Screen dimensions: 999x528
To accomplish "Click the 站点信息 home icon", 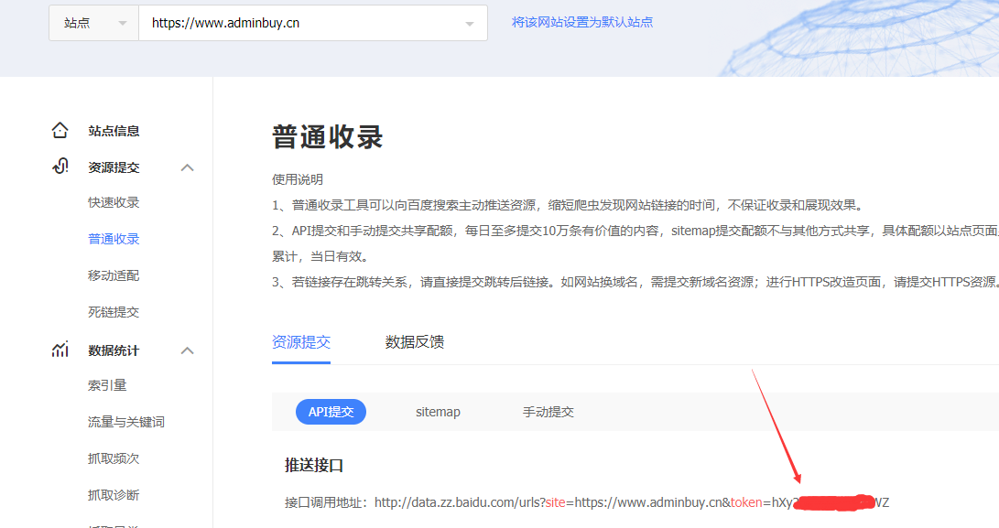I will coord(60,130).
